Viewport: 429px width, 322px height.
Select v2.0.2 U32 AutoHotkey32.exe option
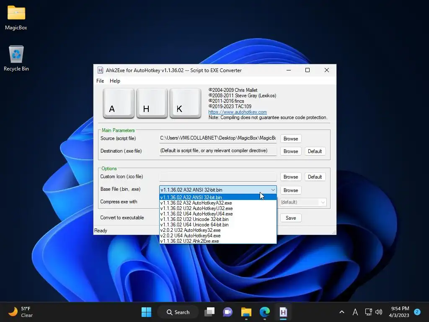(218, 230)
